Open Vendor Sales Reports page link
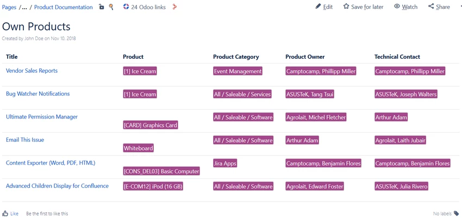This screenshot has height=220, width=462. click(x=32, y=71)
